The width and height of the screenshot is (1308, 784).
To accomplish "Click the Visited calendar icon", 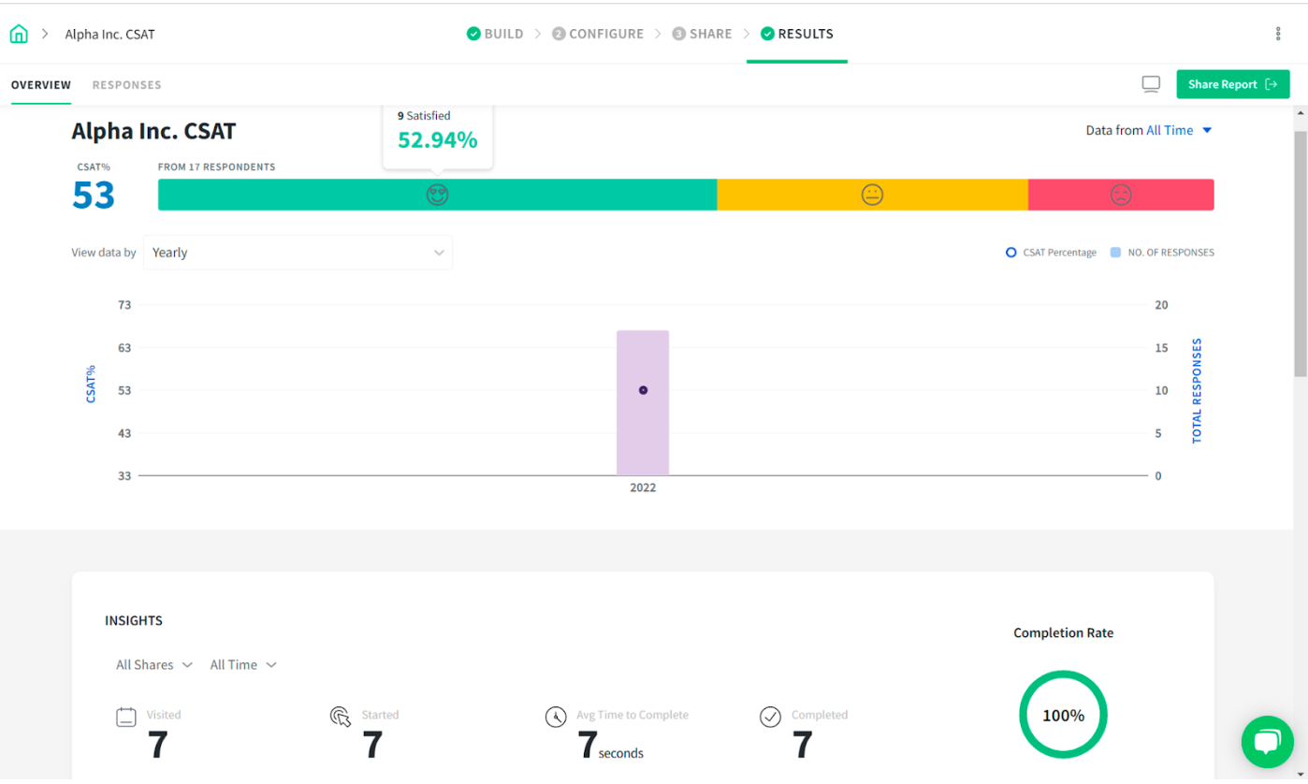I will (126, 718).
